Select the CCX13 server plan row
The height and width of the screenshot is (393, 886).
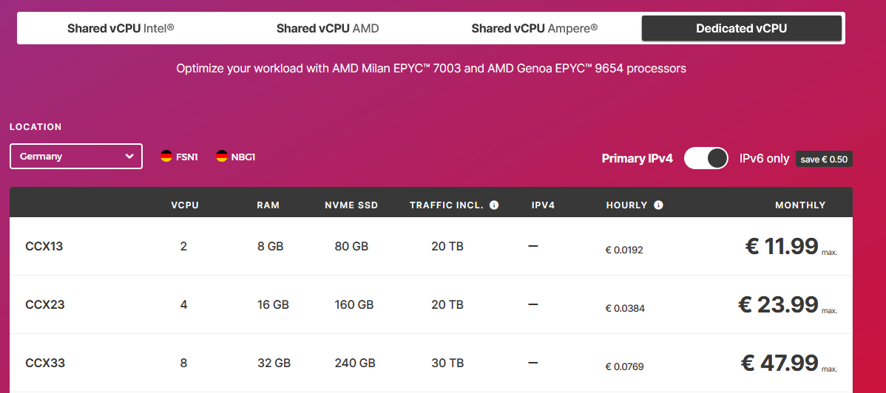tap(431, 246)
